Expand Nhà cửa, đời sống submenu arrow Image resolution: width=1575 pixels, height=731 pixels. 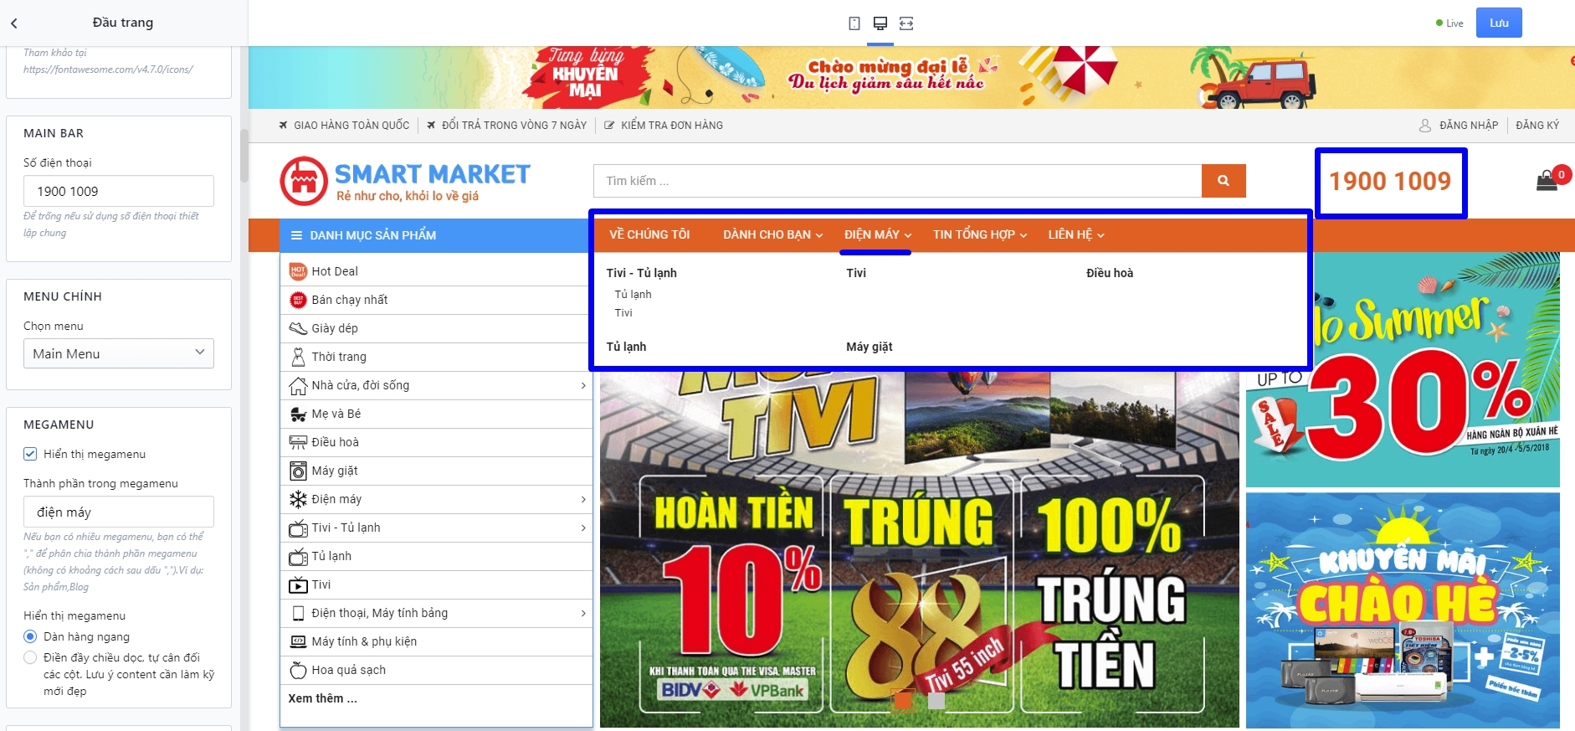(x=583, y=385)
